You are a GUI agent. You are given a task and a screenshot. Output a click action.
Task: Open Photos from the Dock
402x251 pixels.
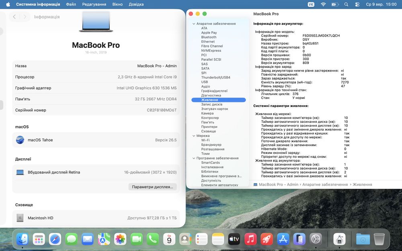(120, 239)
